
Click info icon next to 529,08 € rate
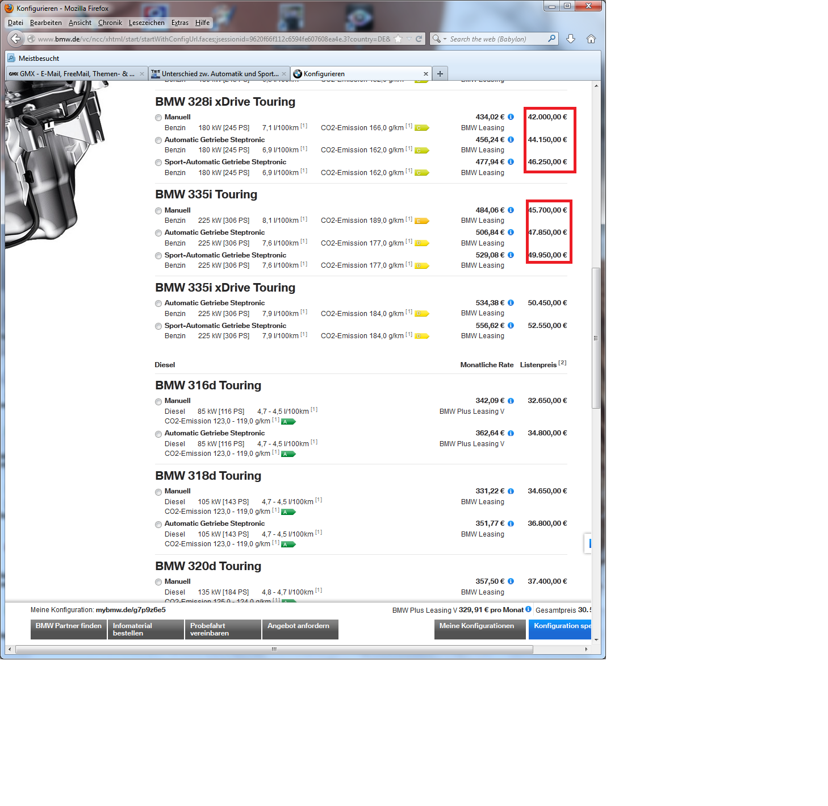(x=511, y=255)
